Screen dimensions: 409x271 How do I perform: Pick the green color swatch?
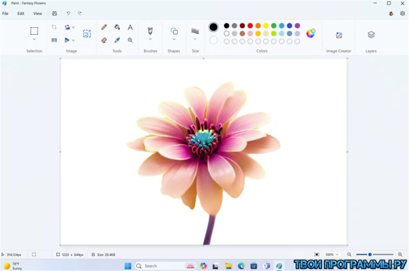tap(273, 26)
